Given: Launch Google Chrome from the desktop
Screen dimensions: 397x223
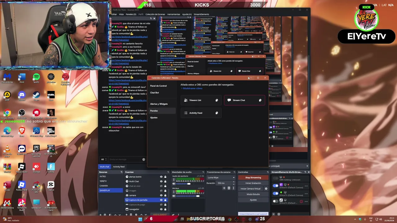Looking at the screenshot, I should (x=7, y=114).
